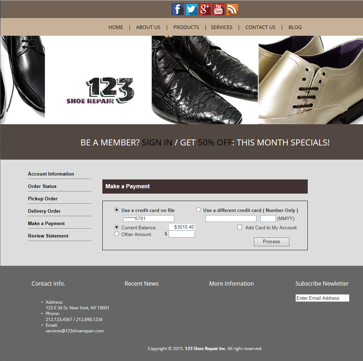Select Use a credit card on file

click(x=117, y=210)
